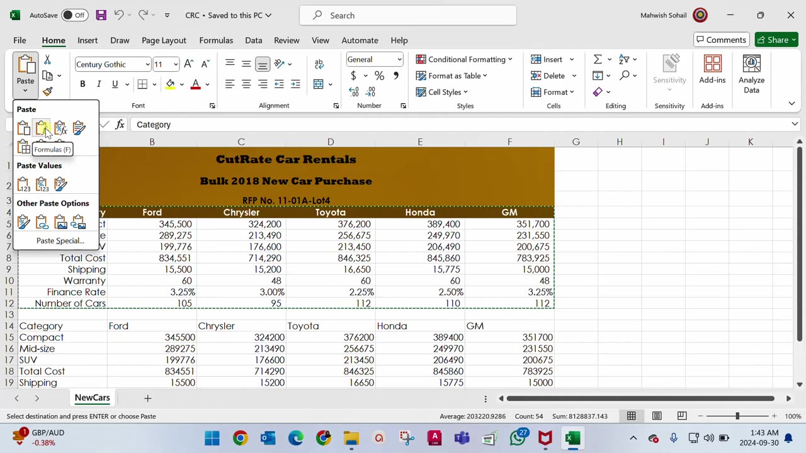Toggle Bold formatting
This screenshot has height=453, width=806.
[82, 84]
